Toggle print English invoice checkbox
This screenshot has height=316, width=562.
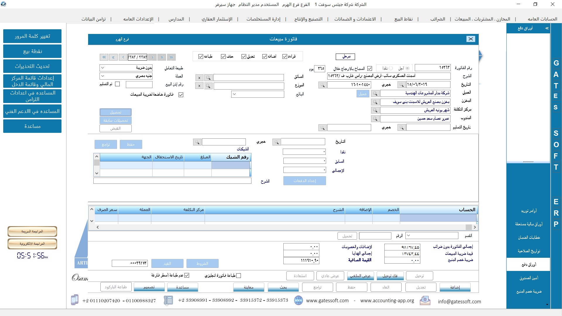(x=239, y=276)
